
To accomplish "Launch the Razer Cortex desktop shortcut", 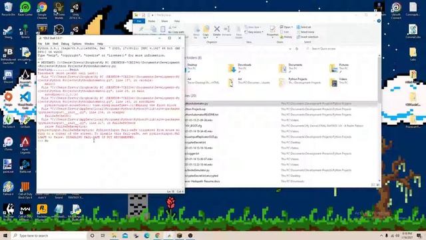I will [x=25, y=9].
